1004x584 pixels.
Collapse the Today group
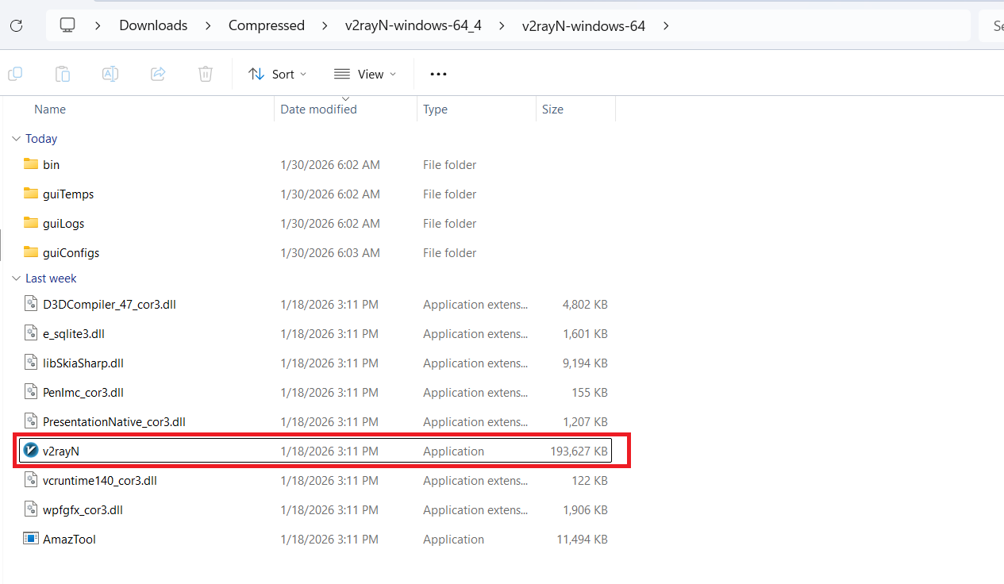pos(16,139)
